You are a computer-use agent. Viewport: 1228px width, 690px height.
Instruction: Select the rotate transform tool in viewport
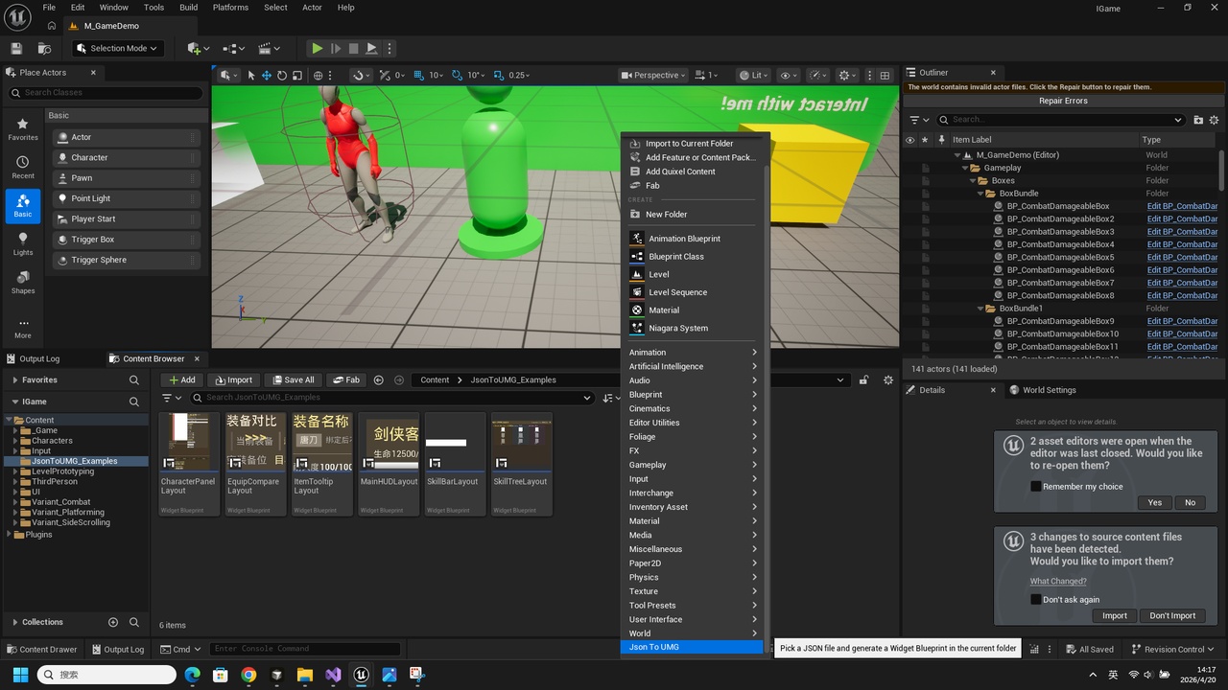click(x=282, y=75)
